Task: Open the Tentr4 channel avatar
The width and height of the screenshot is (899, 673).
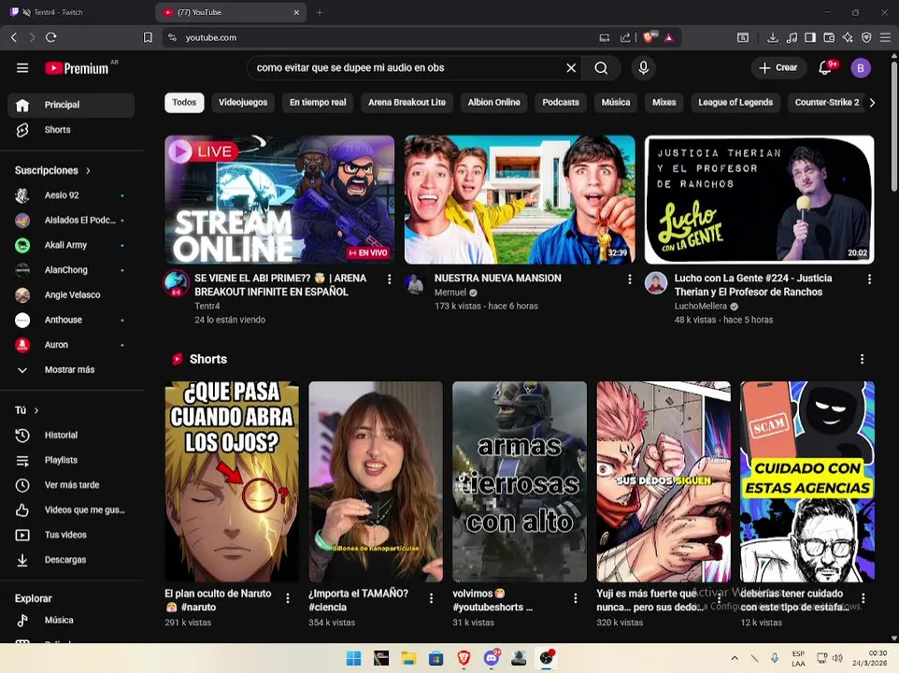Action: point(177,283)
